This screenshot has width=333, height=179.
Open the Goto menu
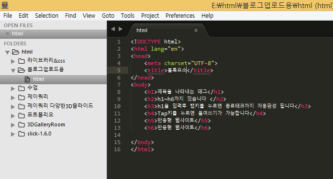[108, 16]
